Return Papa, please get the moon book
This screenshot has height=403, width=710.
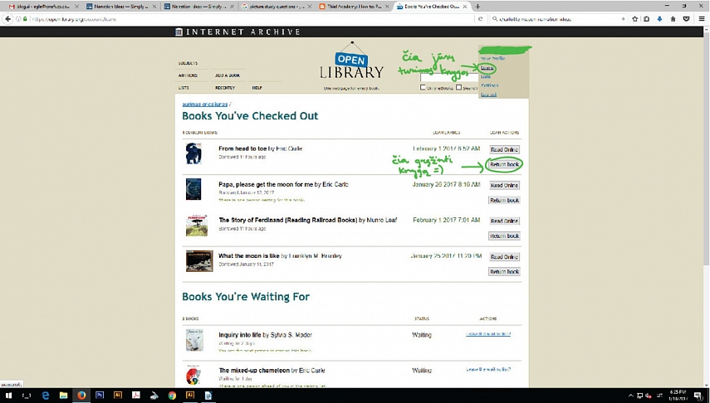click(x=504, y=201)
